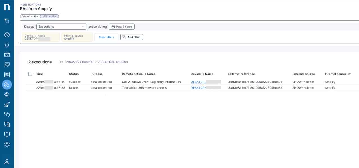
Task: Open the settings gear in the sidebar
Action: tap(7, 144)
